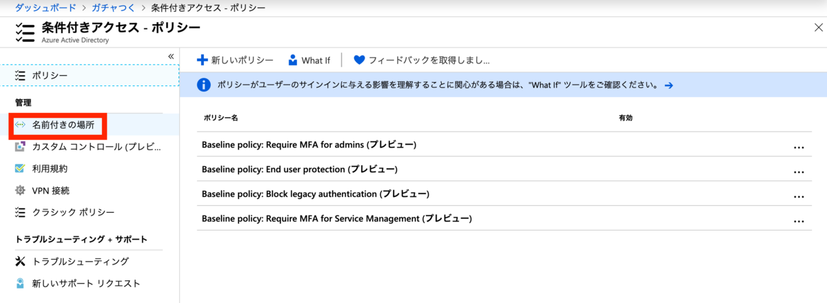Open the ガチャつく breadcrumb link
This screenshot has width=827, height=303.
point(114,8)
